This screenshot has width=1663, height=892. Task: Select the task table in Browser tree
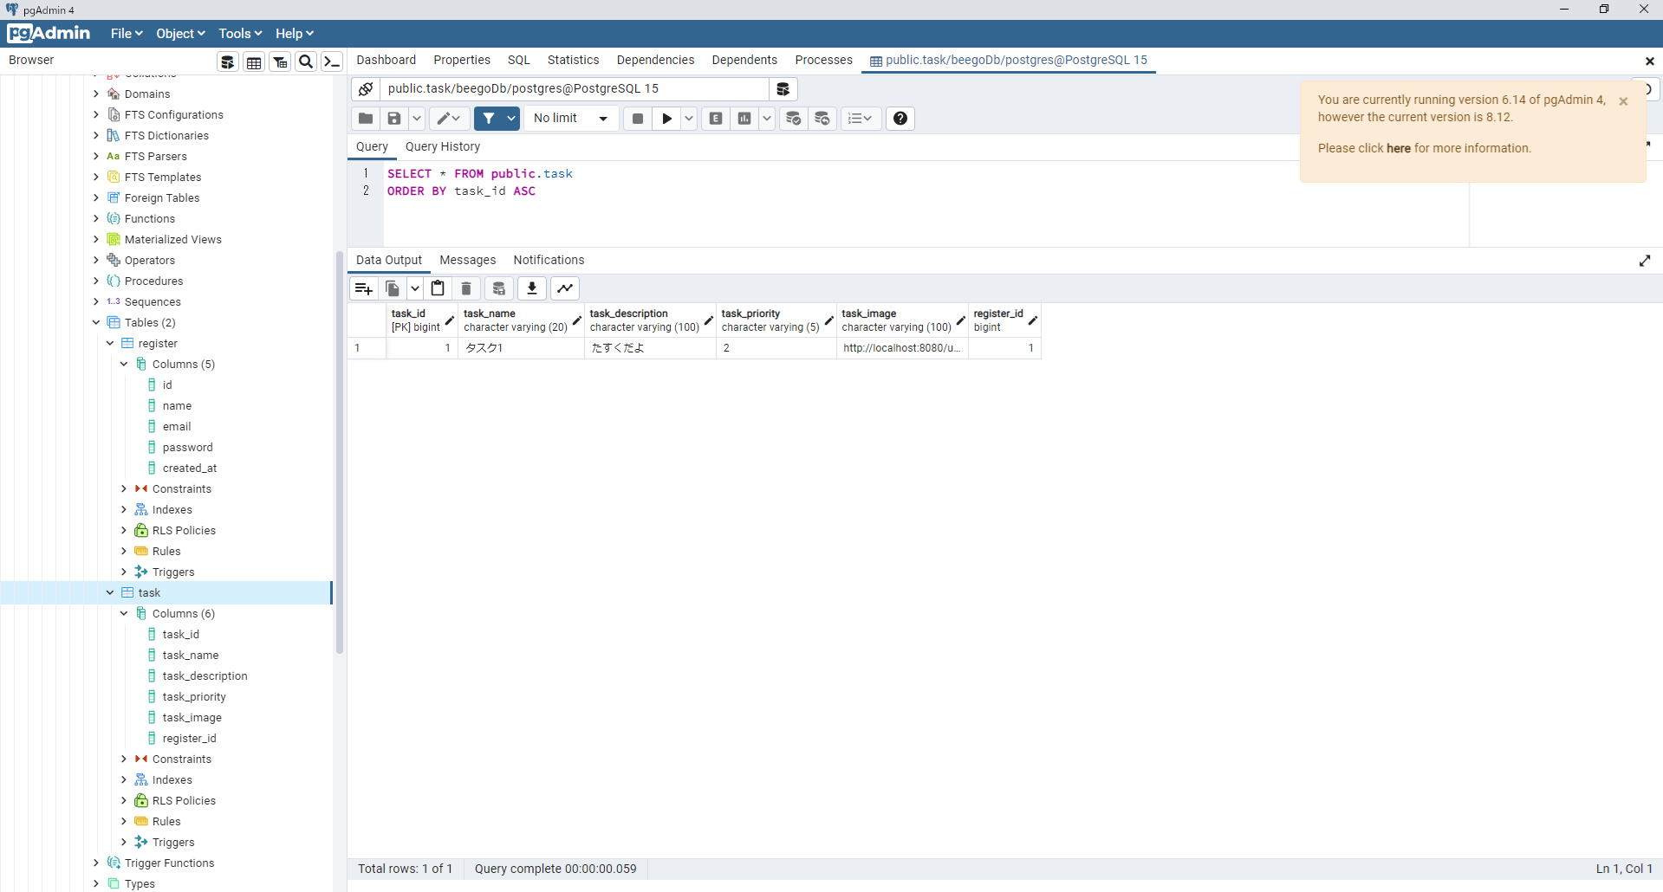pos(149,592)
